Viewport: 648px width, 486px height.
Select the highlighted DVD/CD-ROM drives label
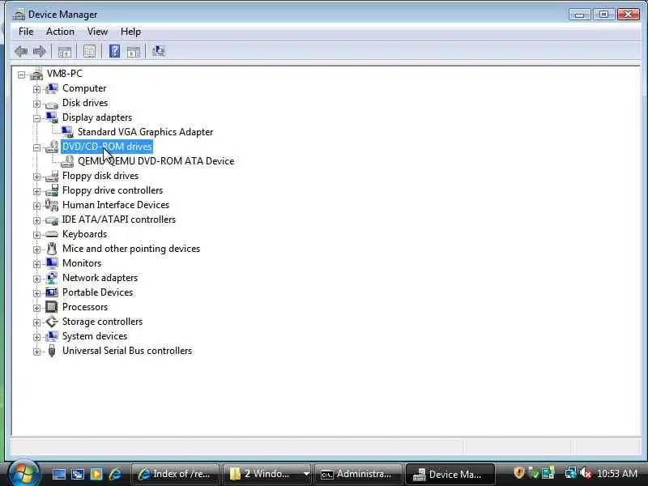click(107, 147)
